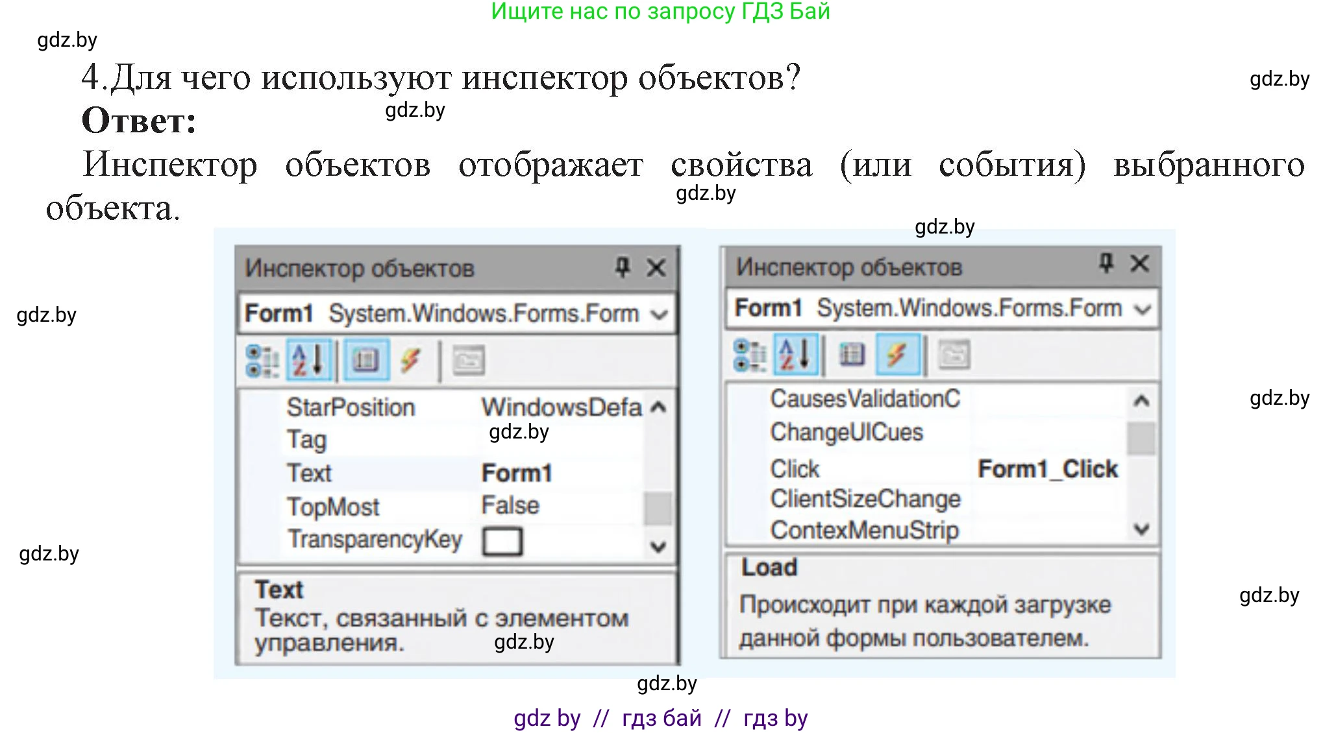Show Properties page icon in left inspector
The width and height of the screenshot is (1323, 733).
tap(366, 360)
